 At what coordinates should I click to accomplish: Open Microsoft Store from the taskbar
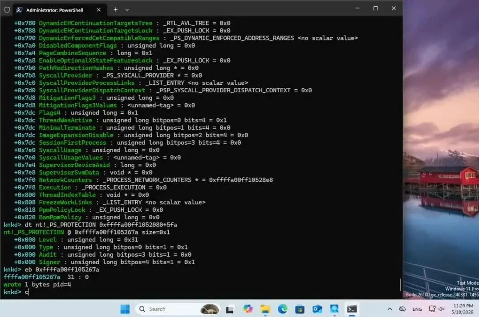pos(300,309)
